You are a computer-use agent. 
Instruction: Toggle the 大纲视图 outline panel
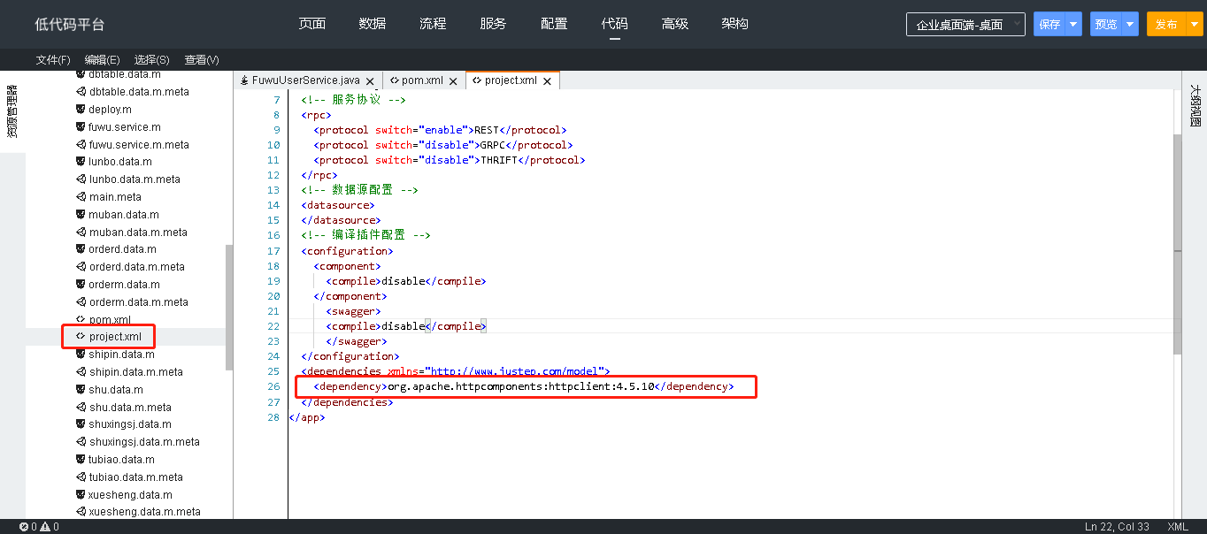pyautogui.click(x=1195, y=106)
